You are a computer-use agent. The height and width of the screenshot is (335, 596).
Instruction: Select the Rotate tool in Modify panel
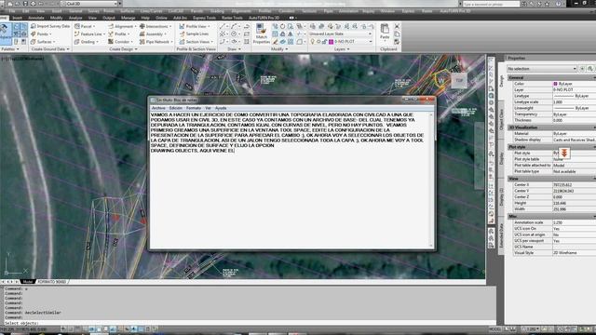point(283,26)
